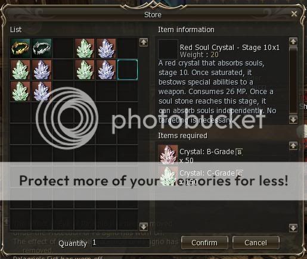Click the Quantity input field
This screenshot has height=259, width=307.
[x=120, y=243]
